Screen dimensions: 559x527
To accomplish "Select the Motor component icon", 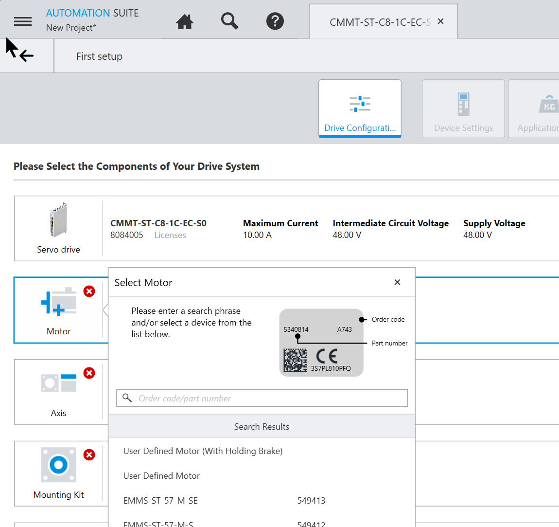I will point(58,302).
